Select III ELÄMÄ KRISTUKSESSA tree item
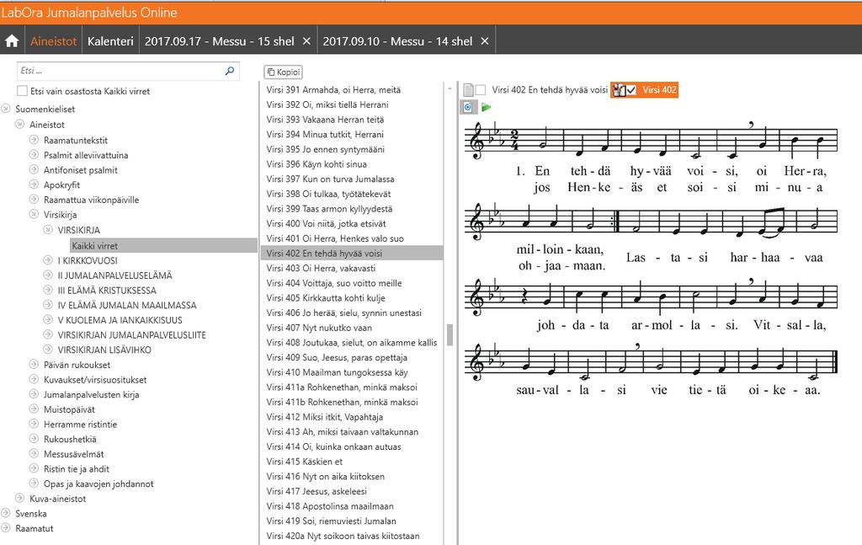 pyautogui.click(x=107, y=290)
